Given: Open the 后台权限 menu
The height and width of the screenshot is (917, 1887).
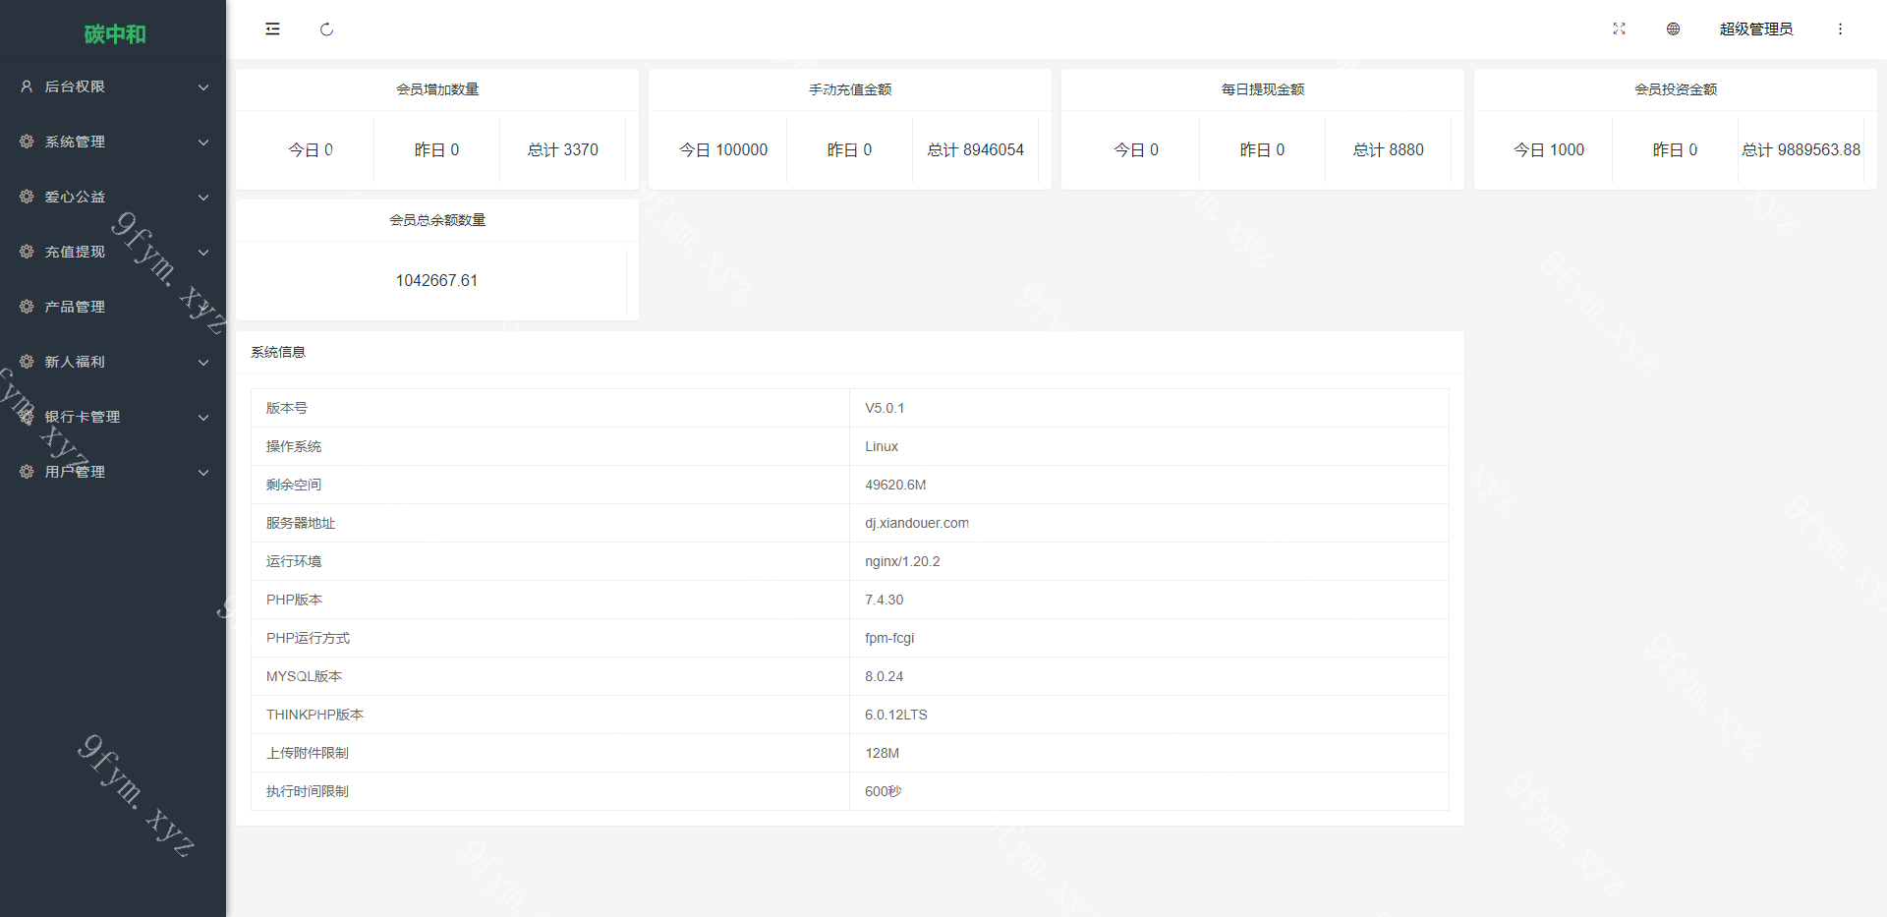Looking at the screenshot, I should [113, 86].
